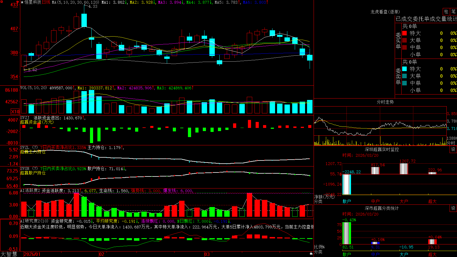Viewport: 457px width, 257px height.
Task: Click the 散户持仓: 71.014 value
Action: pos(106,169)
